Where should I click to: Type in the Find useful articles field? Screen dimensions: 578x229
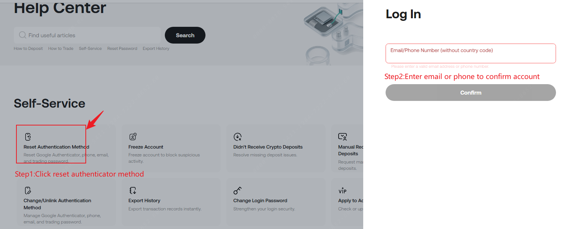pos(93,35)
